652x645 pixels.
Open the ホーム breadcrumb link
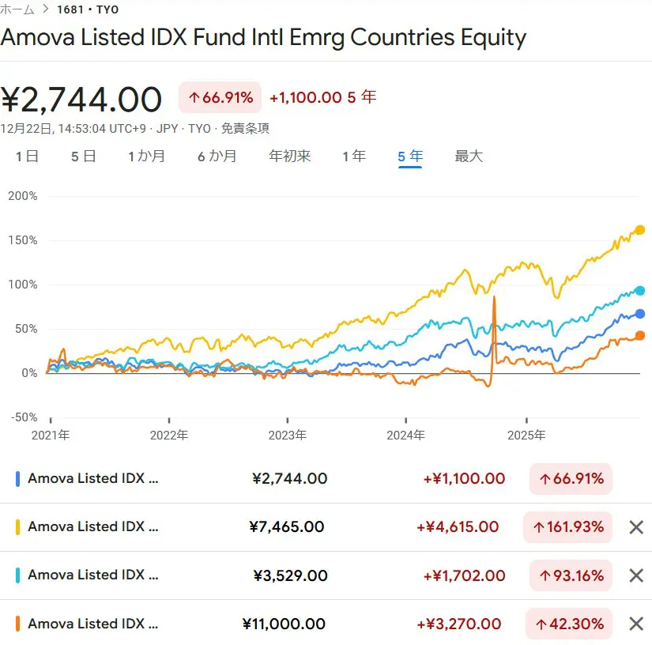click(17, 10)
